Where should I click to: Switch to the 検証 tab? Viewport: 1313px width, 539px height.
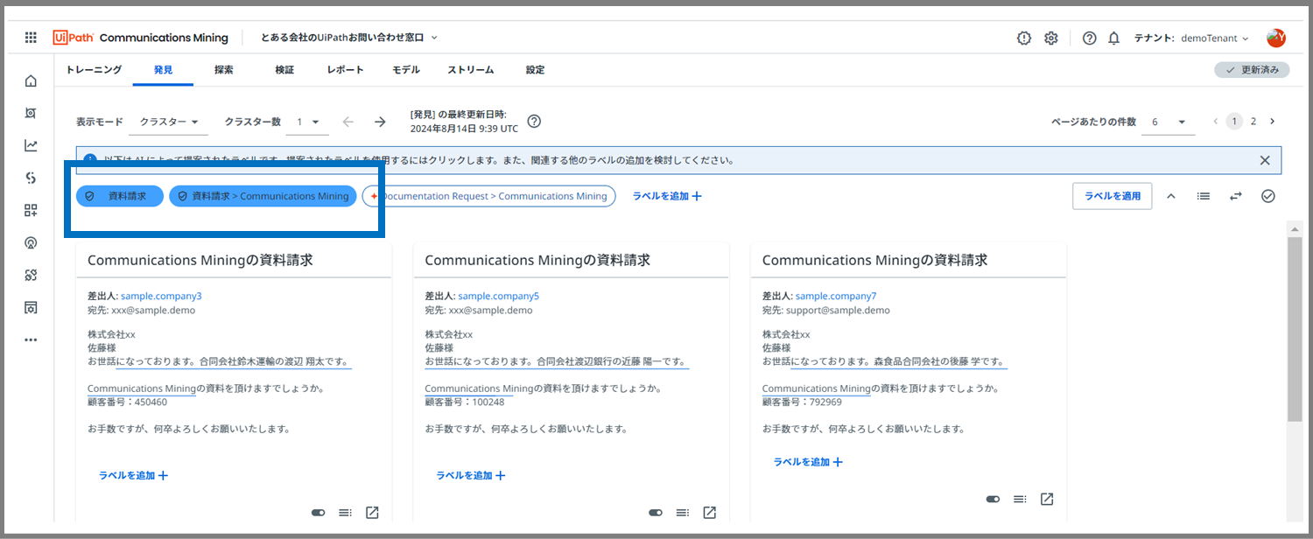pyautogui.click(x=284, y=70)
